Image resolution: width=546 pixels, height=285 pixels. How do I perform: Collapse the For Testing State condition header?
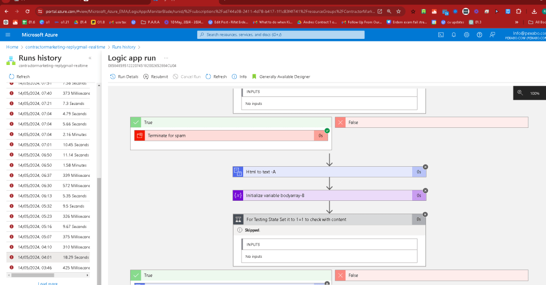tap(330, 219)
